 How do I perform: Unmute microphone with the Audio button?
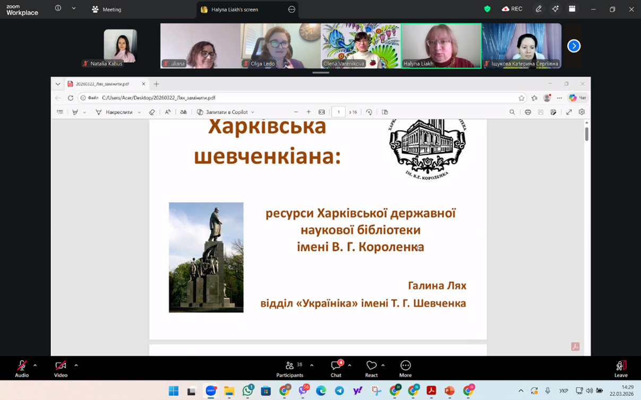[x=22, y=368]
